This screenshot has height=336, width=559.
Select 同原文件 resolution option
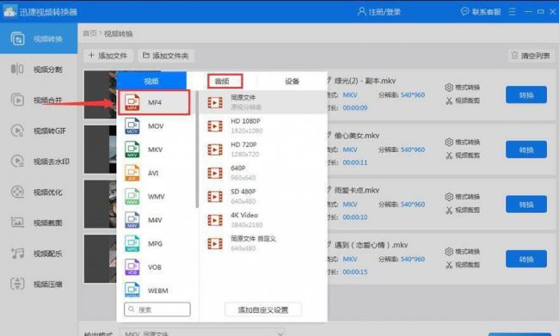tap(263, 102)
